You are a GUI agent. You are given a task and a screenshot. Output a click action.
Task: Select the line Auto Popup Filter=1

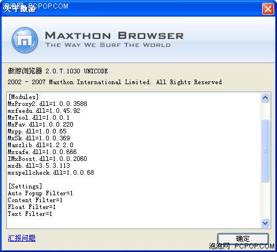(x=40, y=193)
